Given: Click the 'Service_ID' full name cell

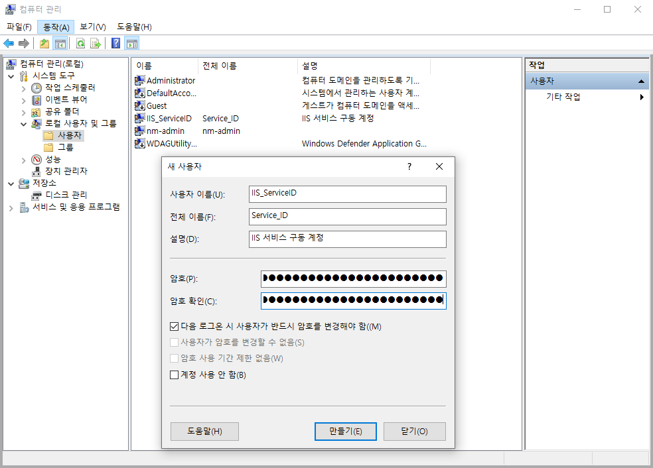Looking at the screenshot, I should point(220,119).
